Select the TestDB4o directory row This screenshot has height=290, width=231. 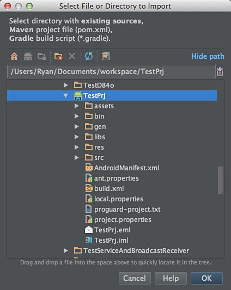[112, 85]
